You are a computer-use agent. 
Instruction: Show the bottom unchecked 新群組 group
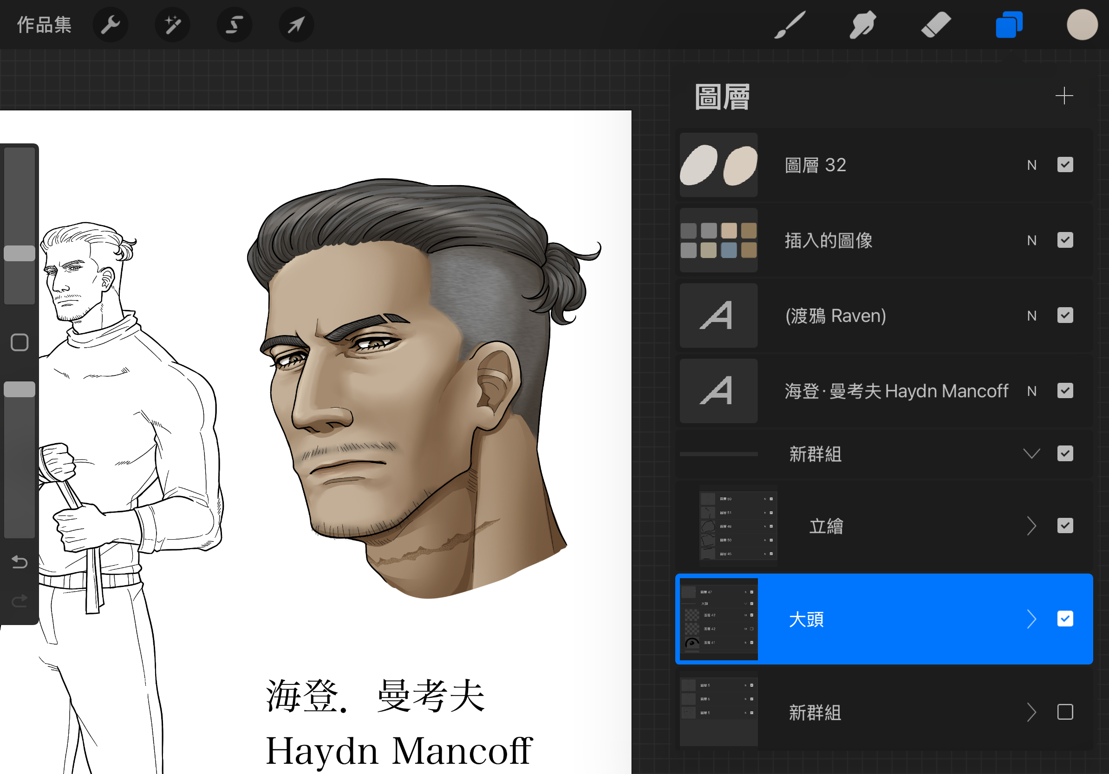coord(1064,712)
